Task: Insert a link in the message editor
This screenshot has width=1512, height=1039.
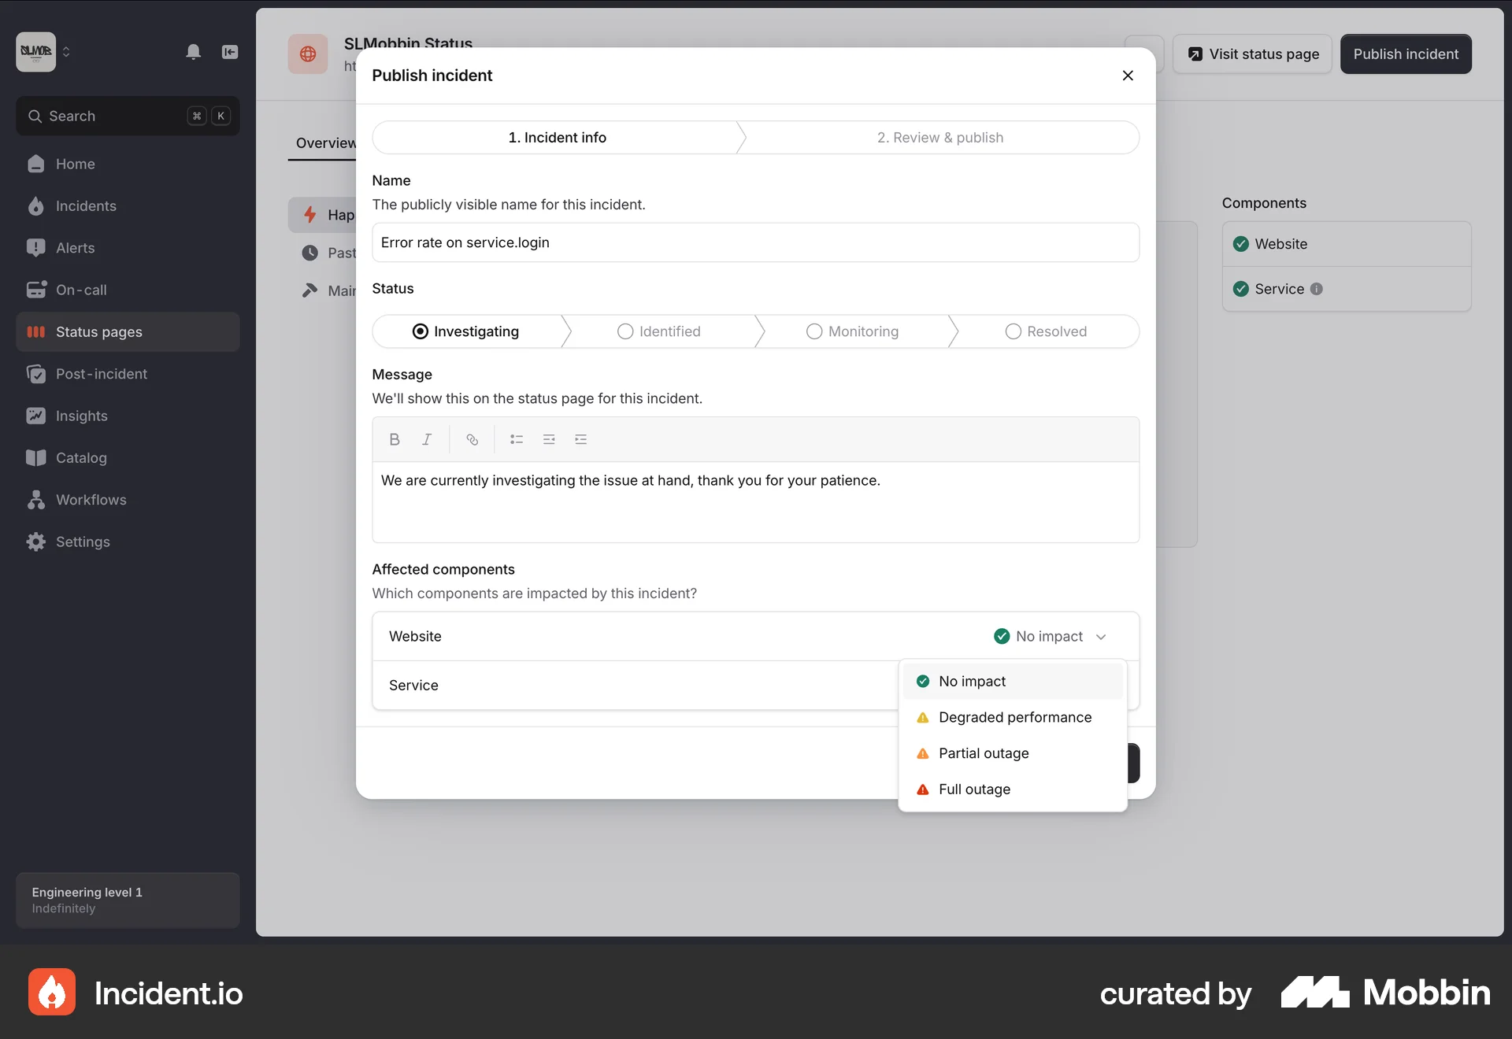Action: (x=472, y=439)
